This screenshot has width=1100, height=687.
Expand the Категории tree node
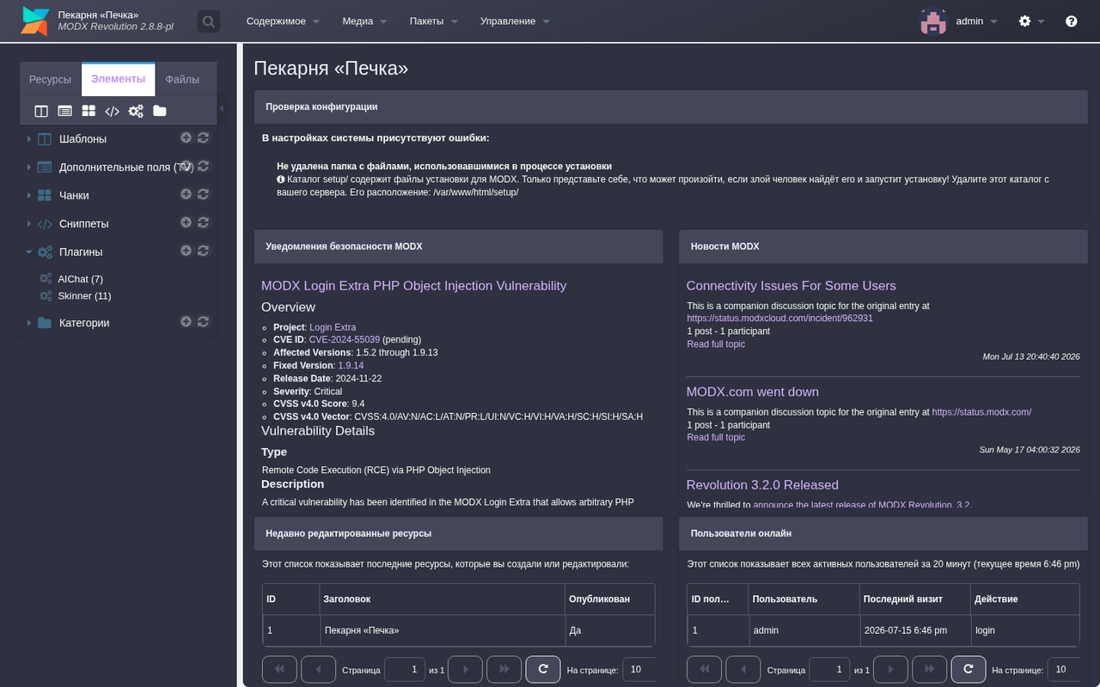point(29,324)
